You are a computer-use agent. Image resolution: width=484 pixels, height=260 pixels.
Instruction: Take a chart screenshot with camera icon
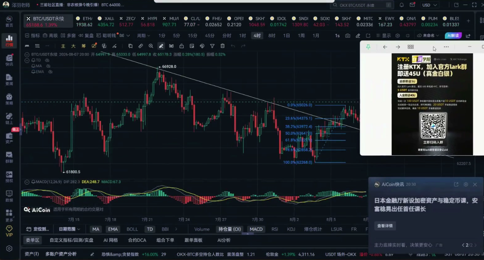pyautogui.click(x=348, y=36)
